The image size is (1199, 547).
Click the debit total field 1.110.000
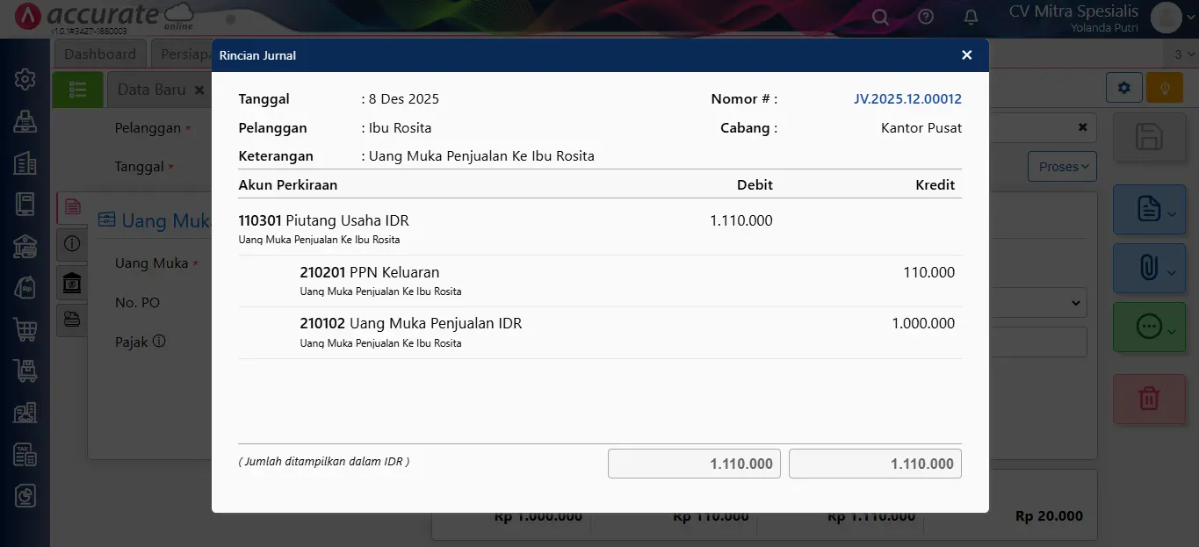[694, 464]
